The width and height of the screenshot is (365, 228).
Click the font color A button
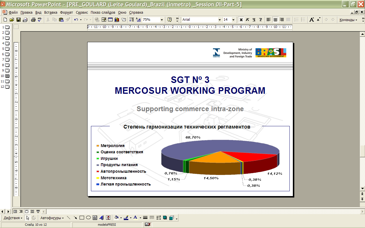(135, 218)
